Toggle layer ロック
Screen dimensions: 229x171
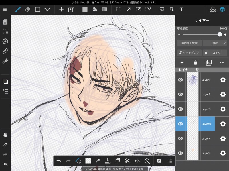[x=215, y=53]
